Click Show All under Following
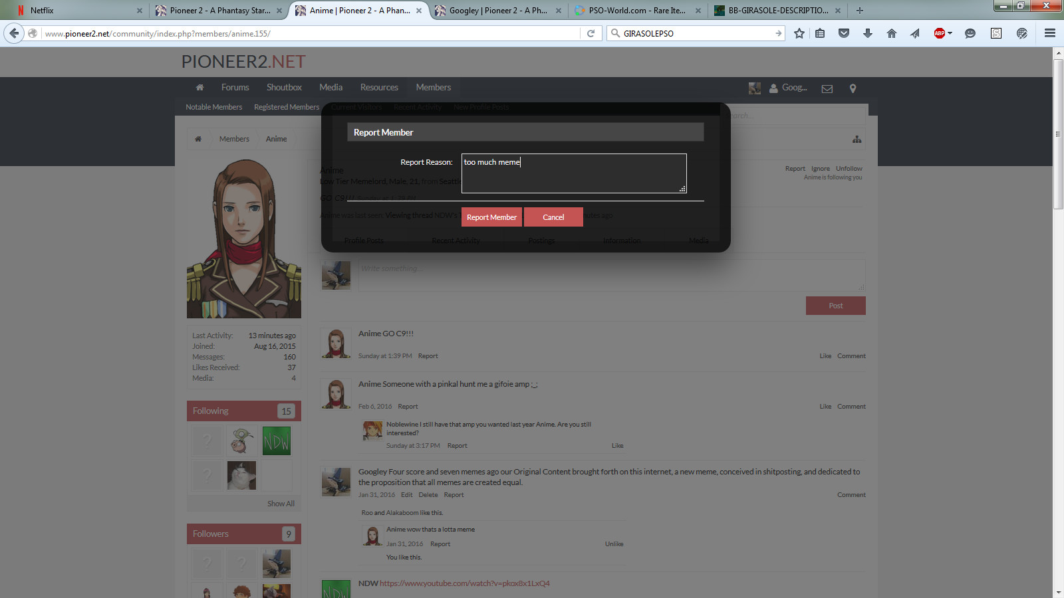Image resolution: width=1064 pixels, height=598 pixels. click(281, 504)
